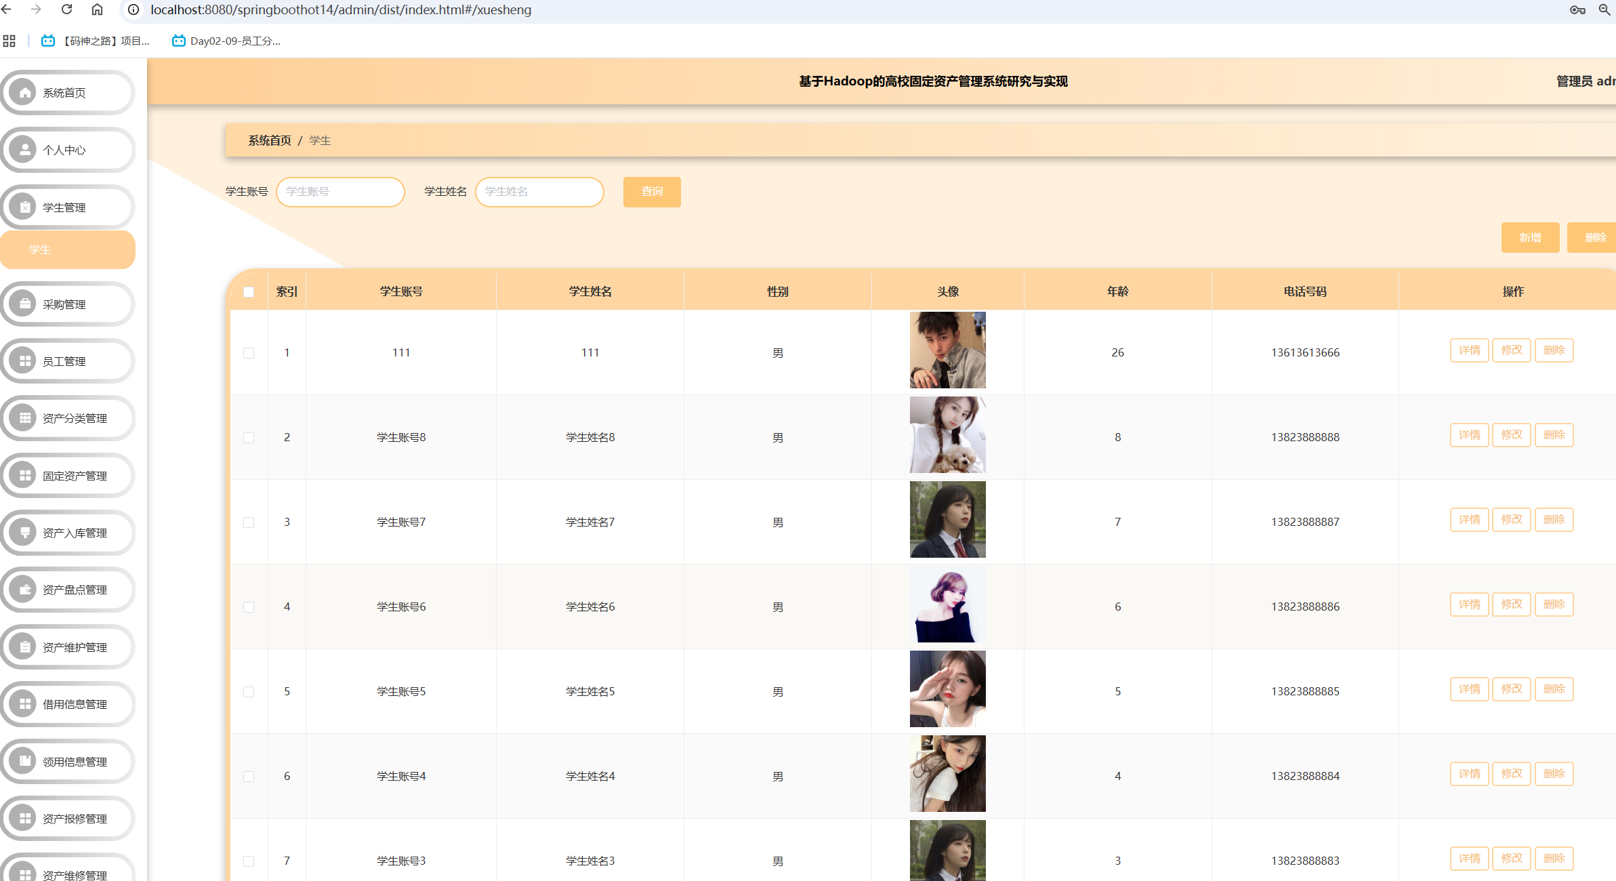Expand 采购管理 menu label
Screen dimensions: 1616x881
click(x=64, y=304)
